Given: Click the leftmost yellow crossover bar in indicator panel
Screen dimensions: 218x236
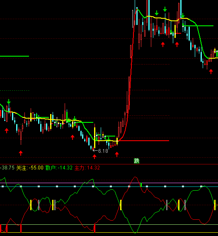Looking at the screenshot, I should (x=31, y=205).
